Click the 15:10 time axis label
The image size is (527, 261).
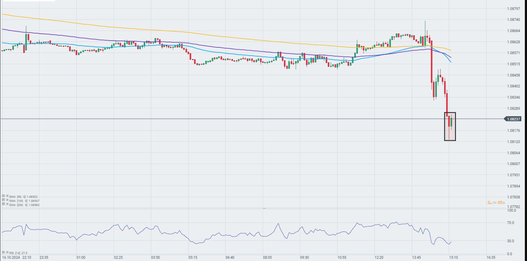pos(453,257)
